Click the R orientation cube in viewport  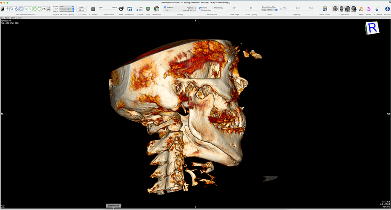point(372,28)
